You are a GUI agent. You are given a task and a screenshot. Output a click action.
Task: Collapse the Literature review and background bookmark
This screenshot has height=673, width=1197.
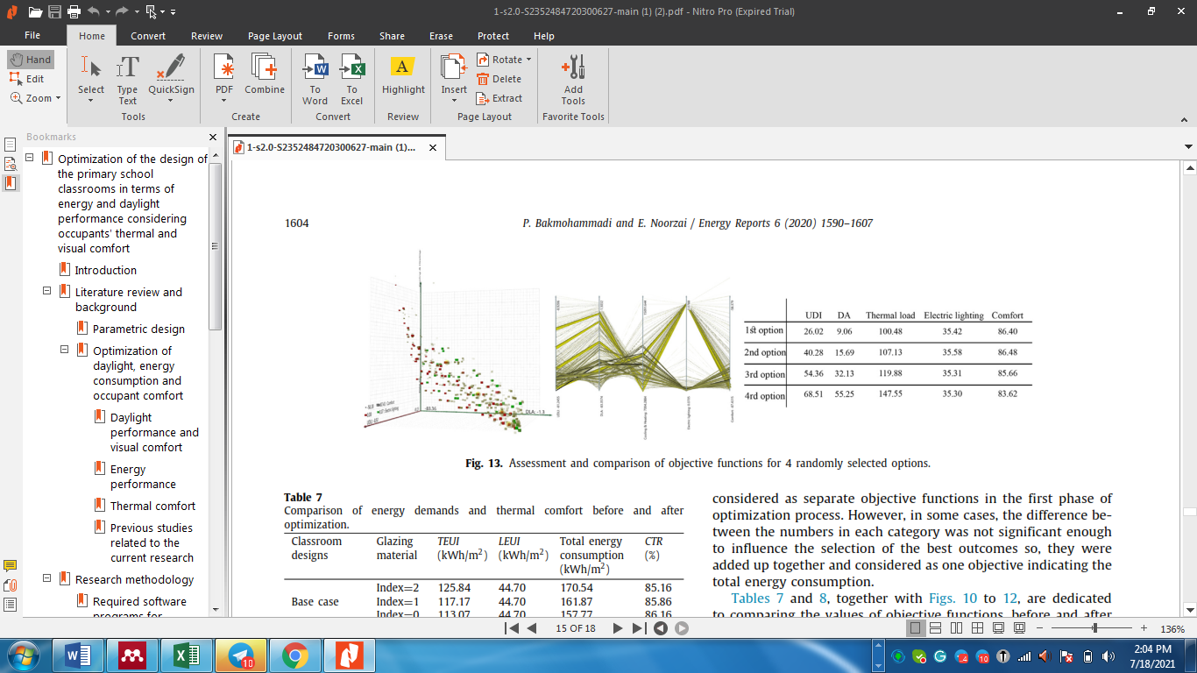47,291
